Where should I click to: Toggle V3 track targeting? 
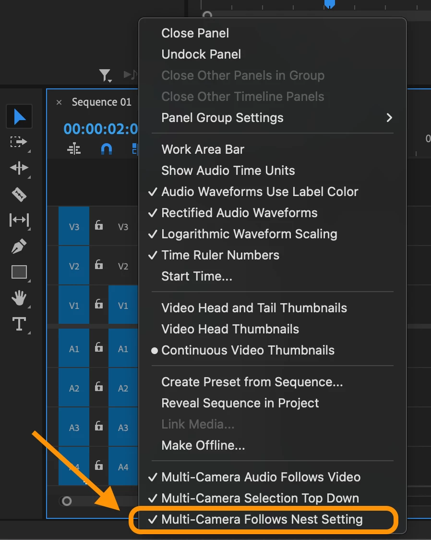[x=123, y=226]
